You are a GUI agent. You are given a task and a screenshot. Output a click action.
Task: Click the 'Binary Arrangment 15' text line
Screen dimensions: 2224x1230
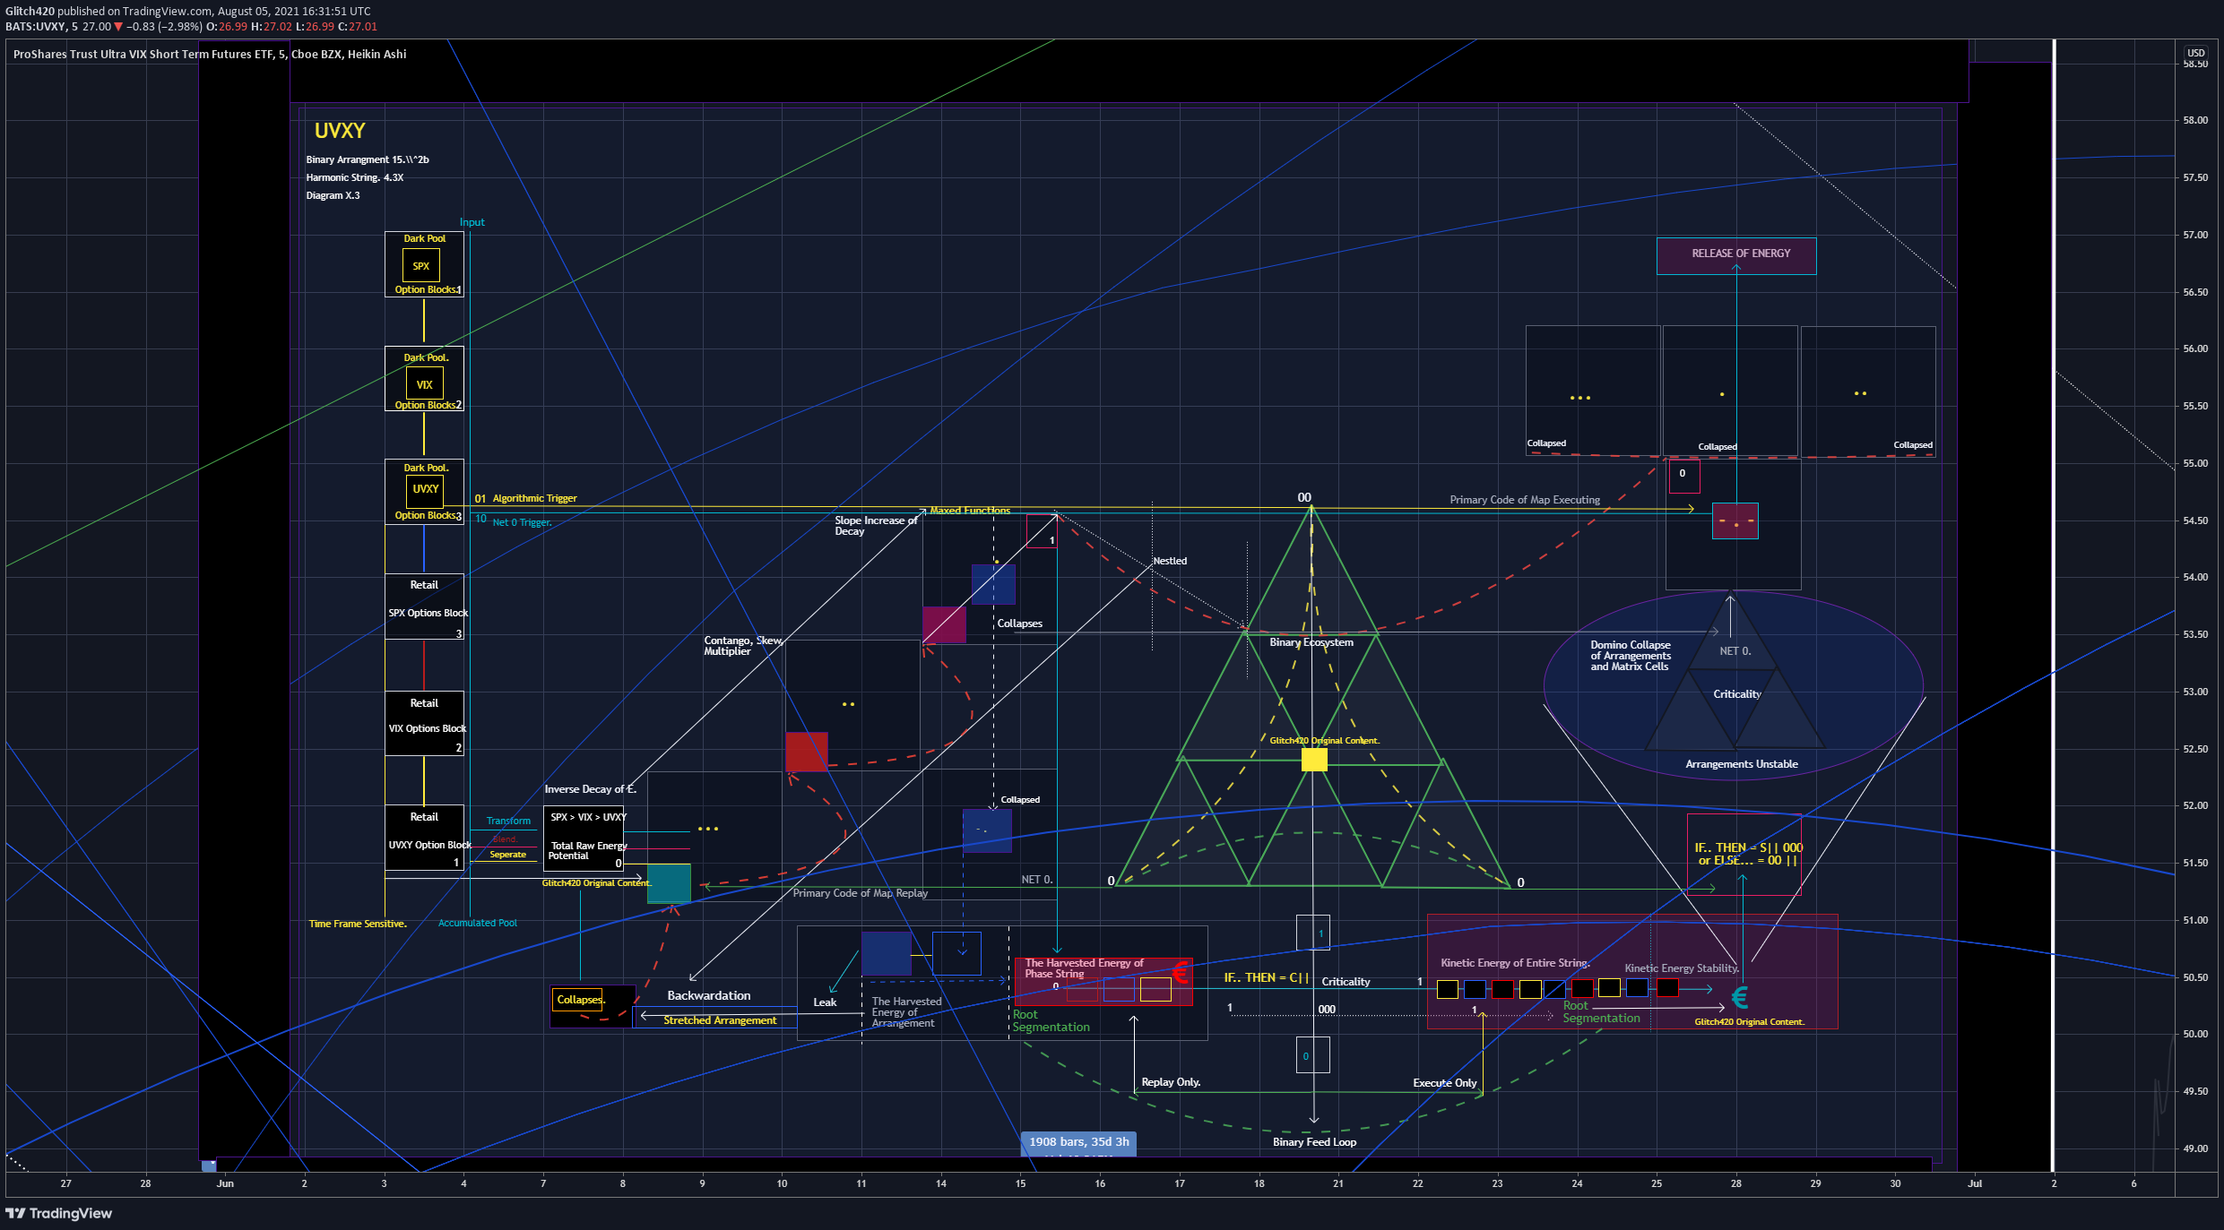pyautogui.click(x=368, y=159)
